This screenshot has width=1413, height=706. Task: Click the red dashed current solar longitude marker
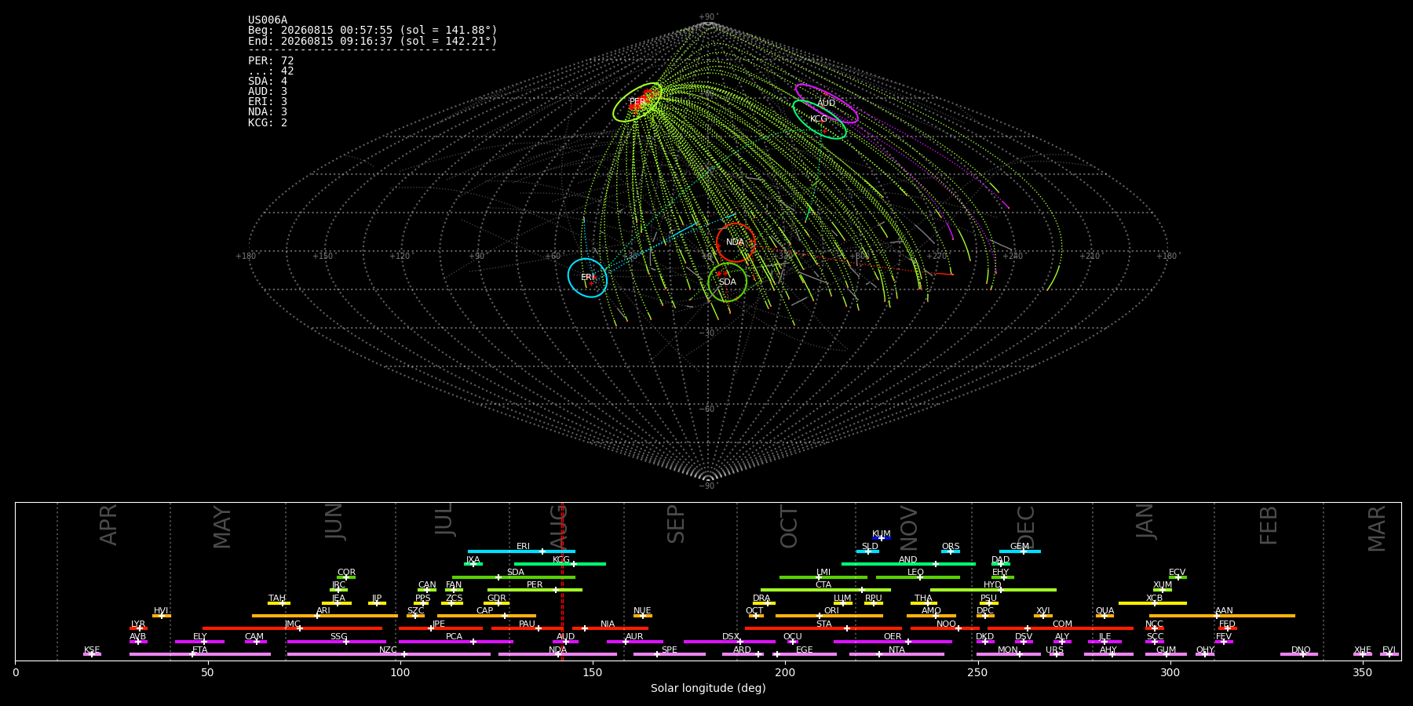click(563, 581)
